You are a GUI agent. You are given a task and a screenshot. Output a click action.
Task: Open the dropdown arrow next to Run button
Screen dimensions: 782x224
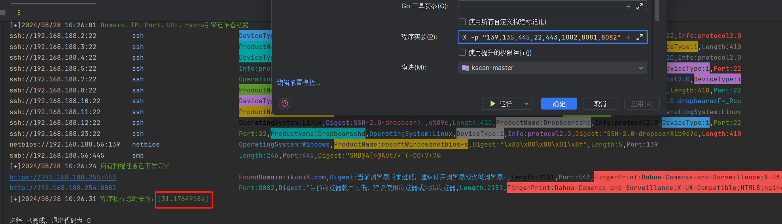[x=526, y=104]
